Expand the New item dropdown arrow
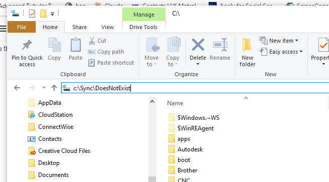 point(296,41)
